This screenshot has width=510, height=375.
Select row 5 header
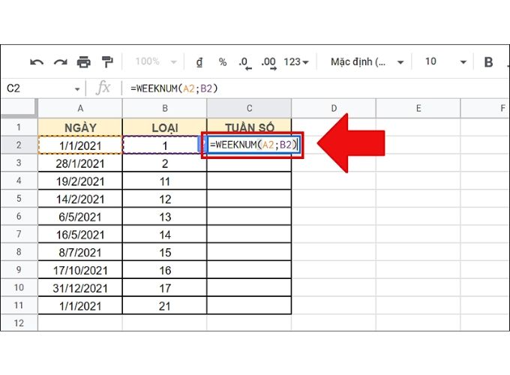19,199
